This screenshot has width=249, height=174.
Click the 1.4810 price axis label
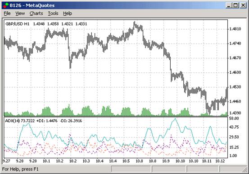(235, 29)
